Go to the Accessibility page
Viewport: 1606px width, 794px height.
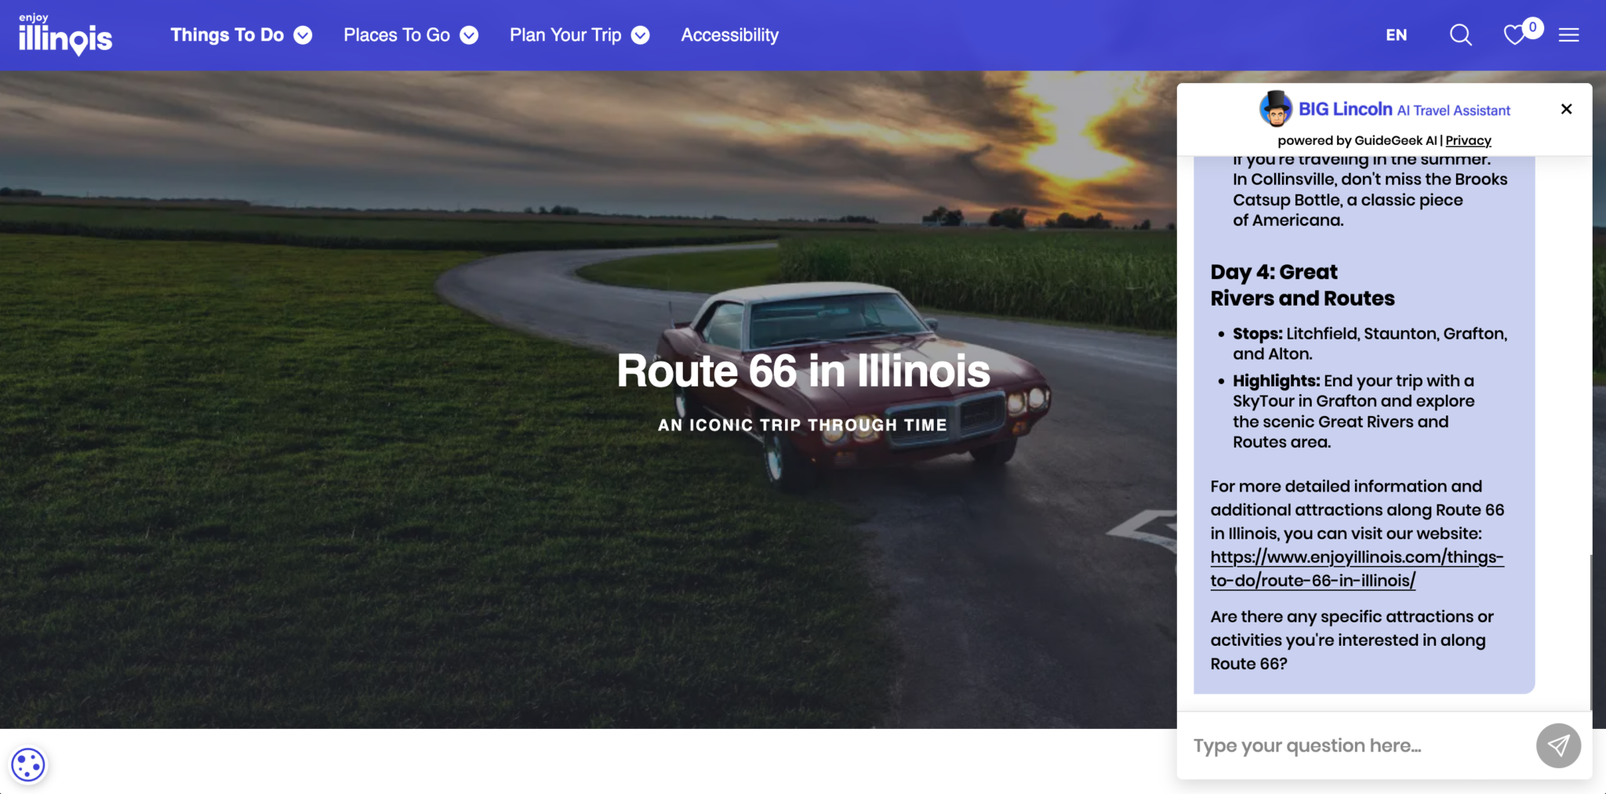pyautogui.click(x=729, y=35)
